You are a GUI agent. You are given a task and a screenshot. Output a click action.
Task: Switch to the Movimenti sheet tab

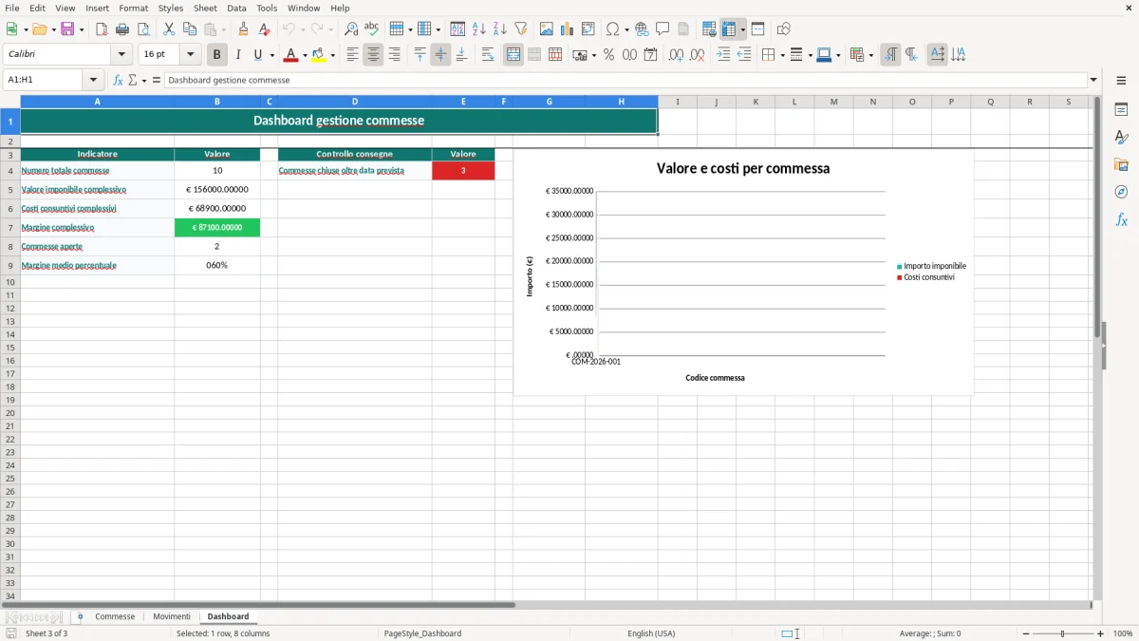pos(172,616)
